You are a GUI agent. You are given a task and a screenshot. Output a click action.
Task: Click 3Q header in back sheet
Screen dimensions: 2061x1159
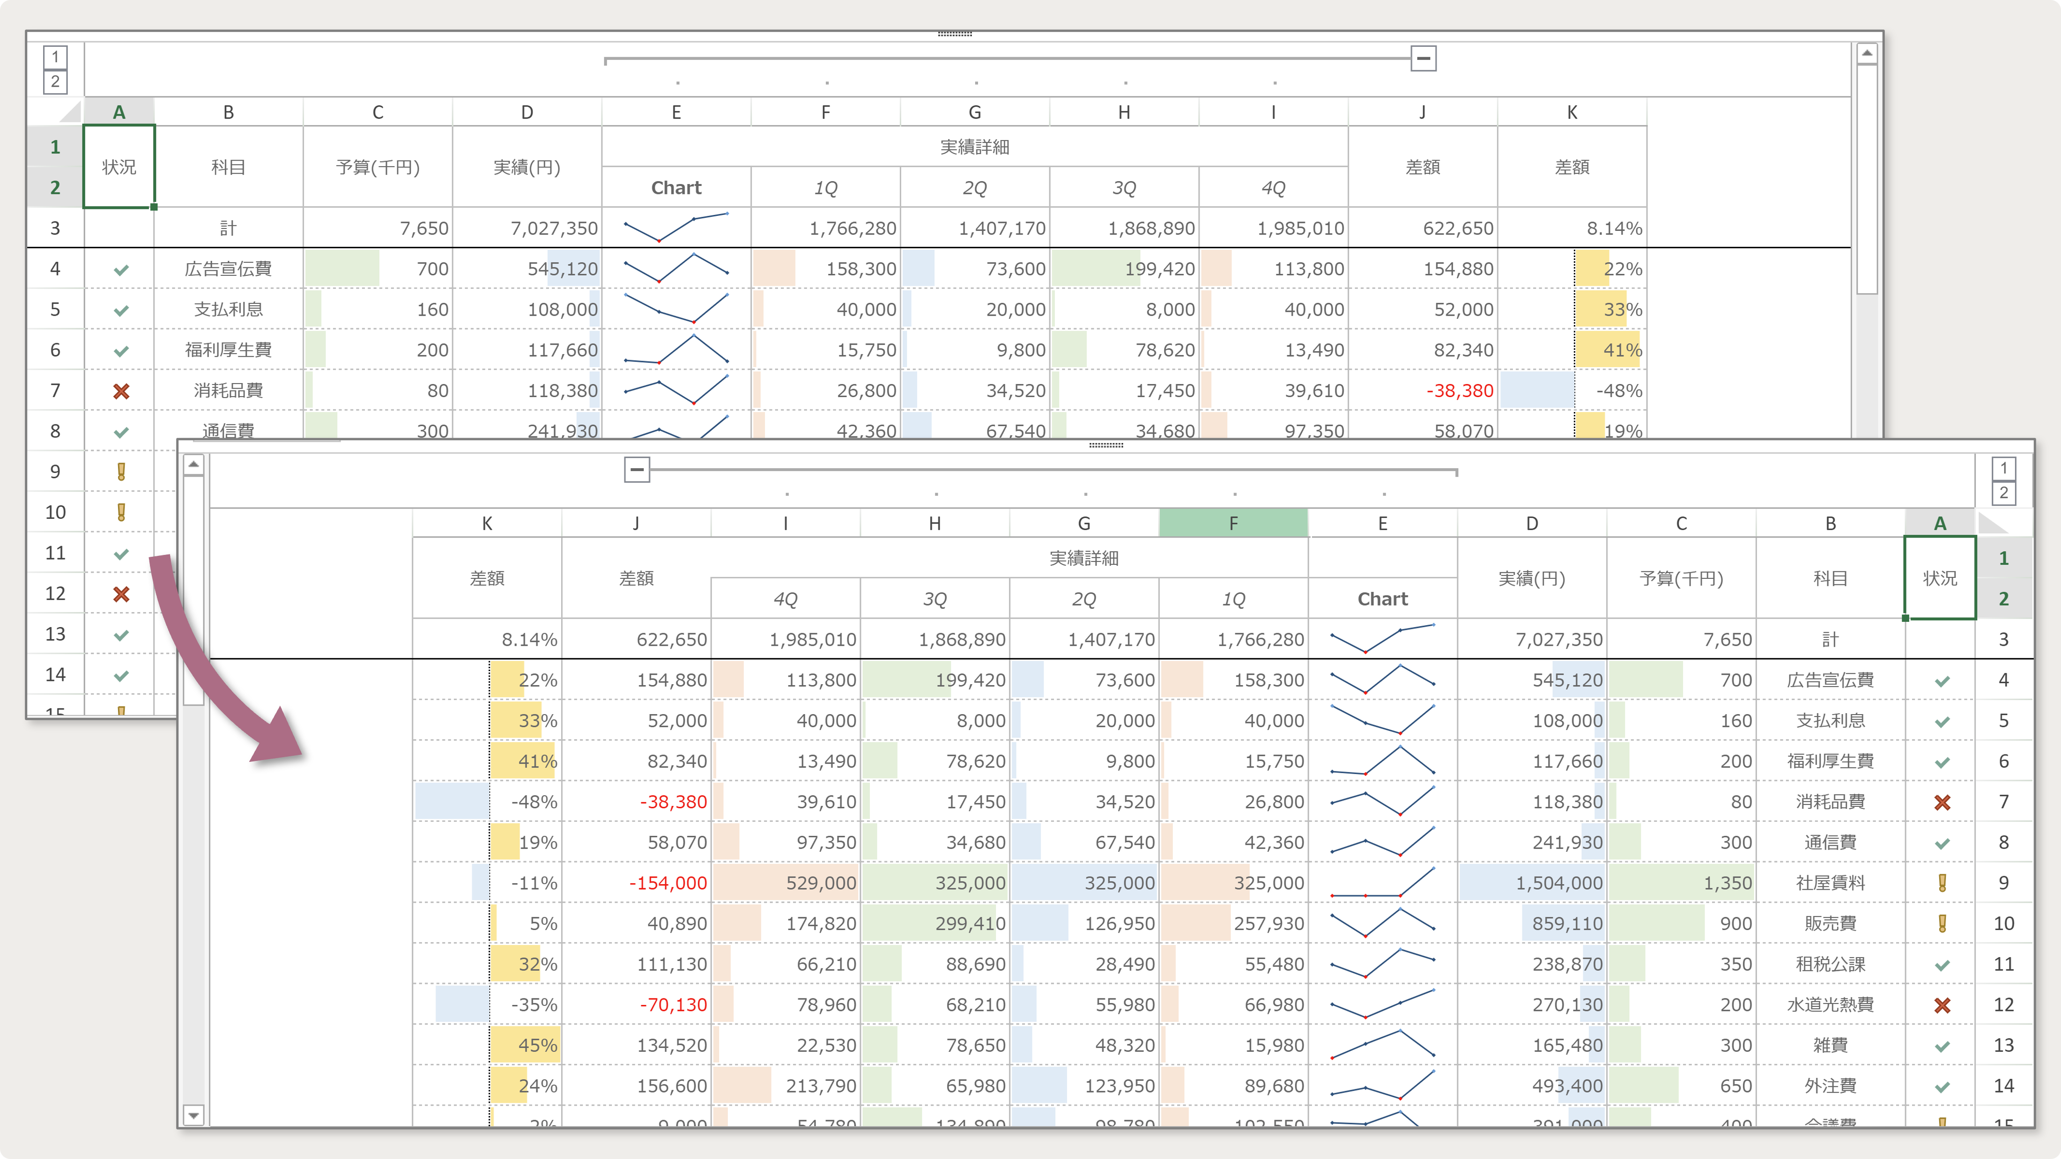[1124, 188]
